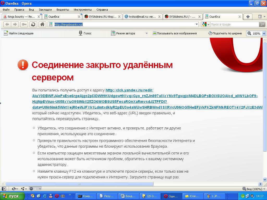Screen dimensions: 267x200
Task: Open the Opera Turbo icon in status bar
Action: pos(31,189)
